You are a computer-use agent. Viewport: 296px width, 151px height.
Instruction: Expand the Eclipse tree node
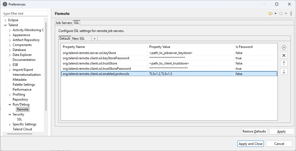pyautogui.click(x=6, y=20)
